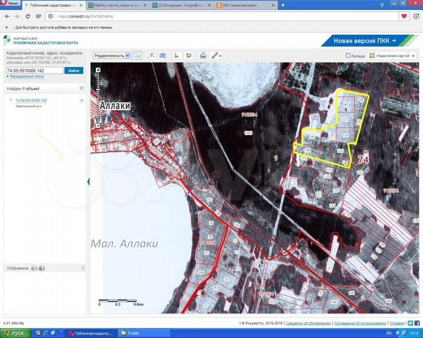Click the identify object info tool icon
Image resolution: width=423 pixels, height=338 pixels.
137,55
